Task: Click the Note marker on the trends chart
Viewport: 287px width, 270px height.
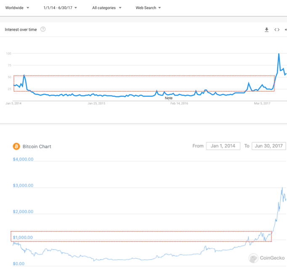Action: click(169, 98)
